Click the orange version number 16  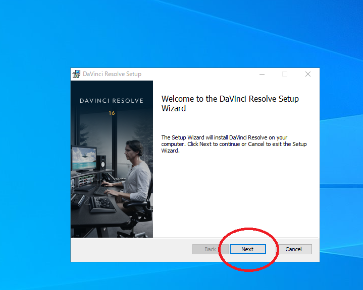(112, 113)
